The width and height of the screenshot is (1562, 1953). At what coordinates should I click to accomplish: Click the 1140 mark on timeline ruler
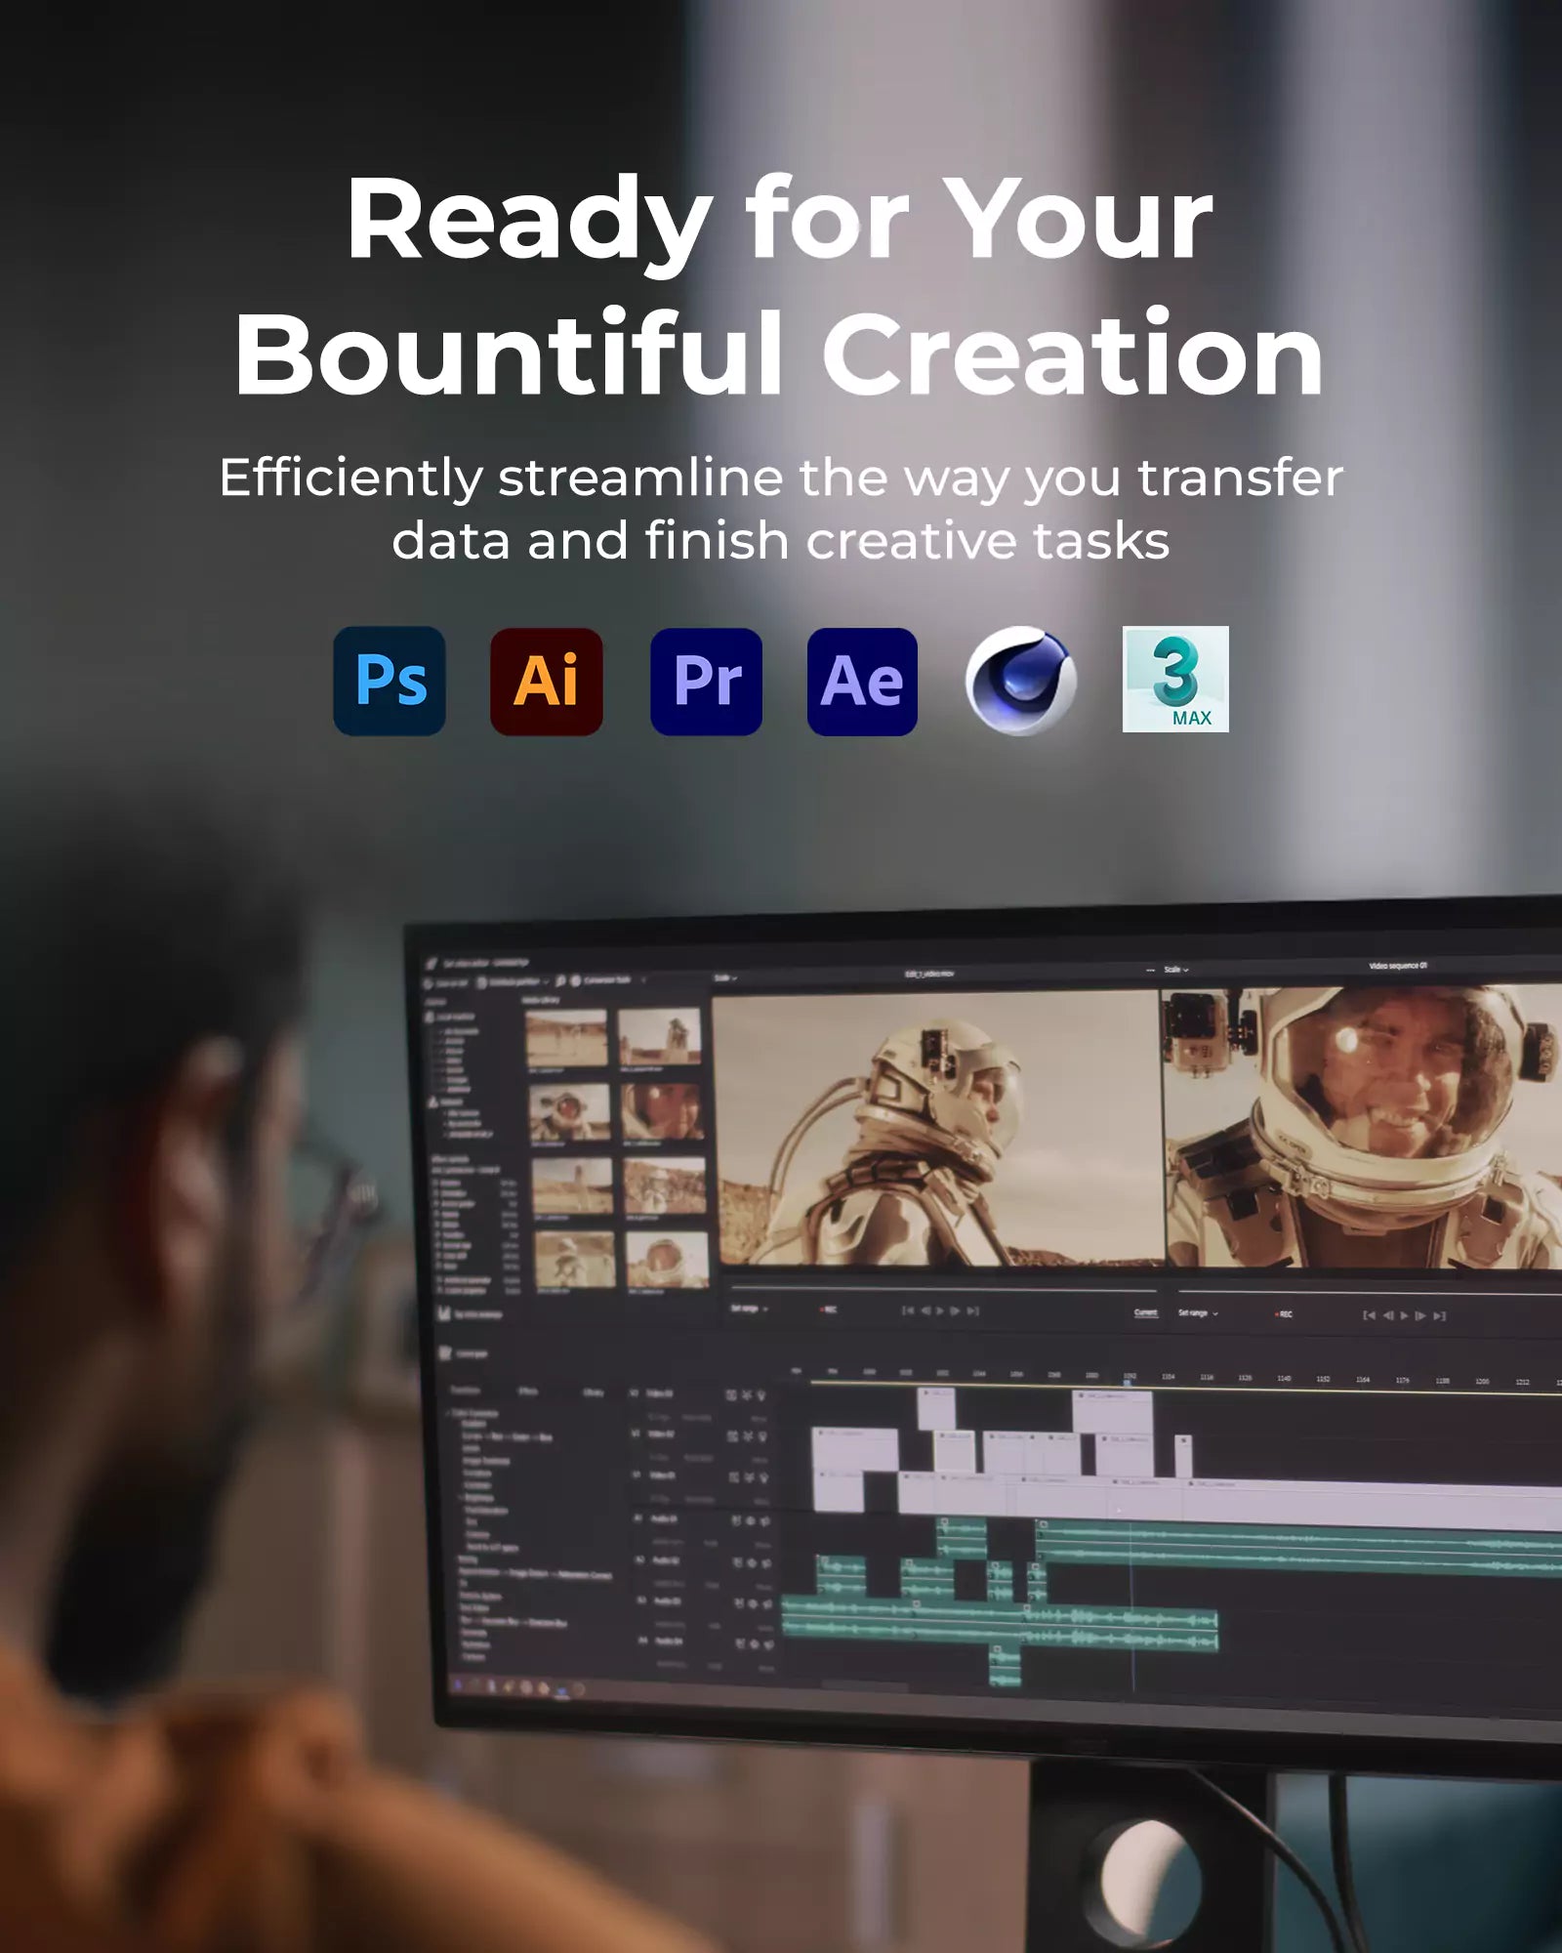1284,1378
